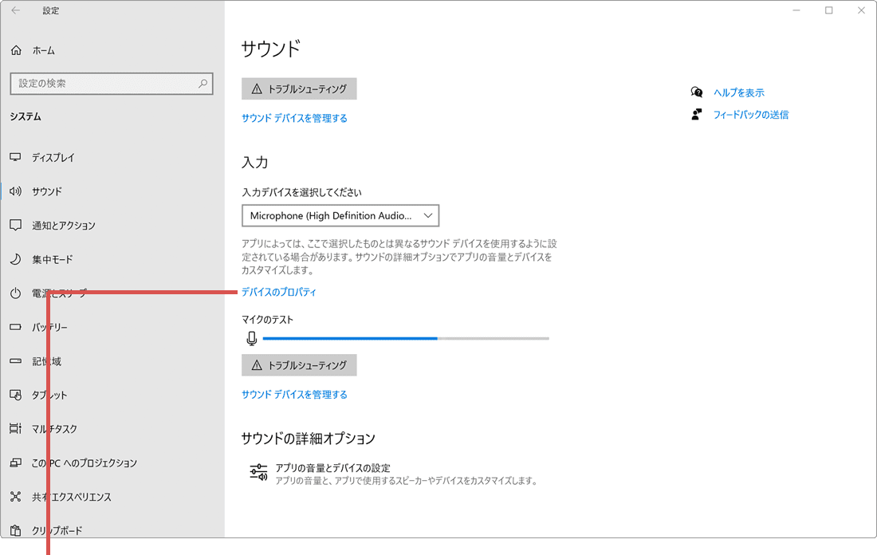
Task: Click the バッテリー icon in the sidebar
Action: pos(15,327)
